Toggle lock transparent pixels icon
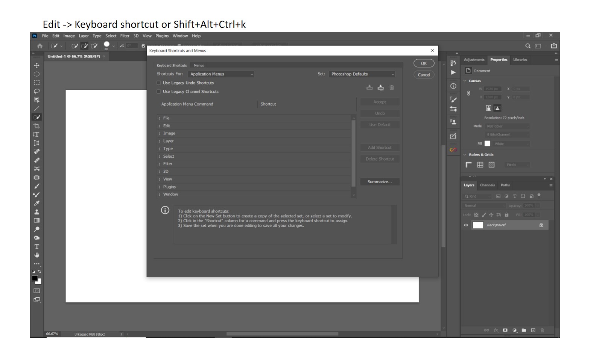This screenshot has width=602, height=338. 476,215
